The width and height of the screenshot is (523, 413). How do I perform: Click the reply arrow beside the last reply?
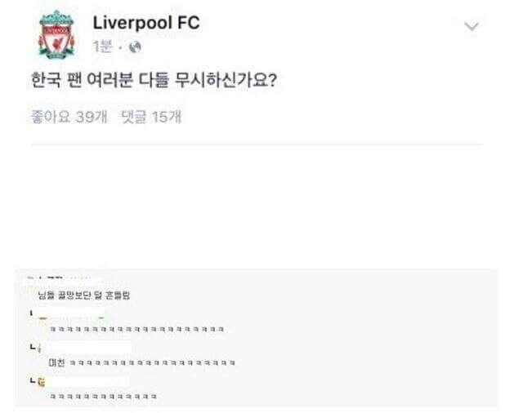click(x=32, y=381)
